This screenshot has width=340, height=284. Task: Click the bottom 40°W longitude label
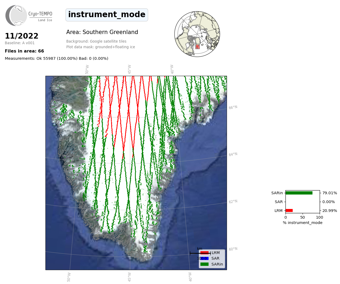191,277
